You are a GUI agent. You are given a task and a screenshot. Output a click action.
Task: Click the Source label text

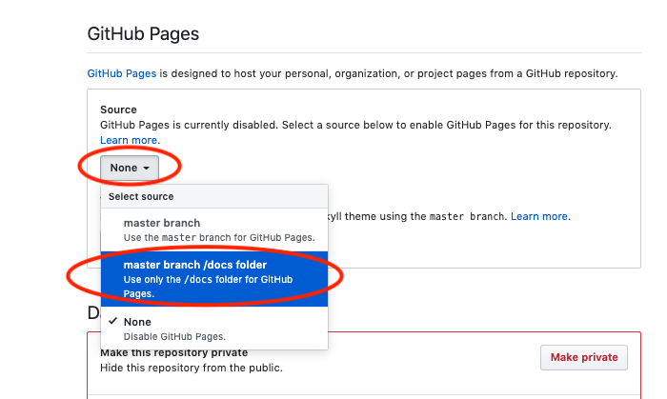pyautogui.click(x=118, y=110)
